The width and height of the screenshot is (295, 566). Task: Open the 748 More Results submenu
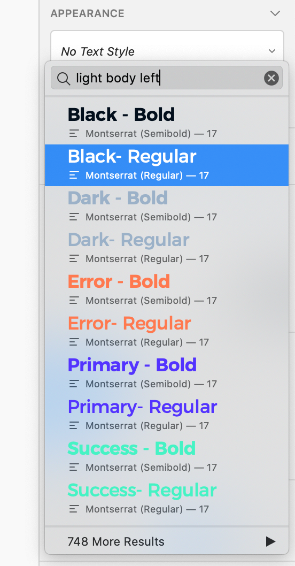167,541
